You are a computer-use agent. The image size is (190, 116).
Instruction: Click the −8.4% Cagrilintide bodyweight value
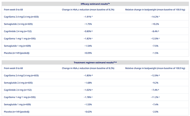click(x=155, y=31)
